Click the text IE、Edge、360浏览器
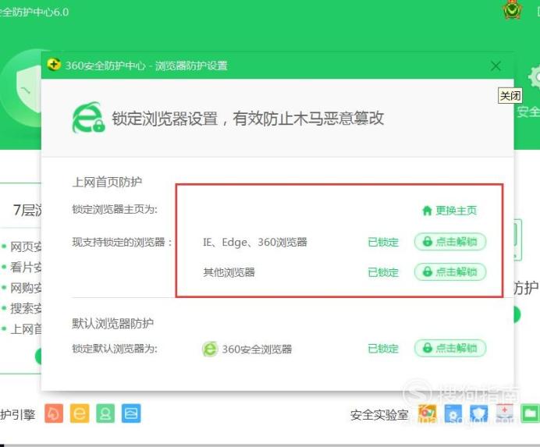 tap(255, 242)
